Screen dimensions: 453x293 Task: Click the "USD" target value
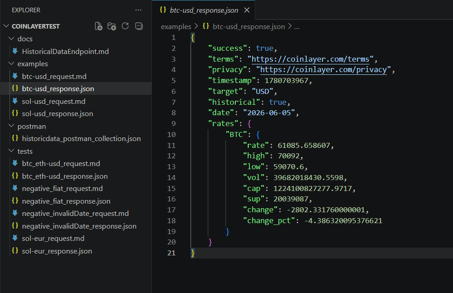pyautogui.click(x=263, y=92)
